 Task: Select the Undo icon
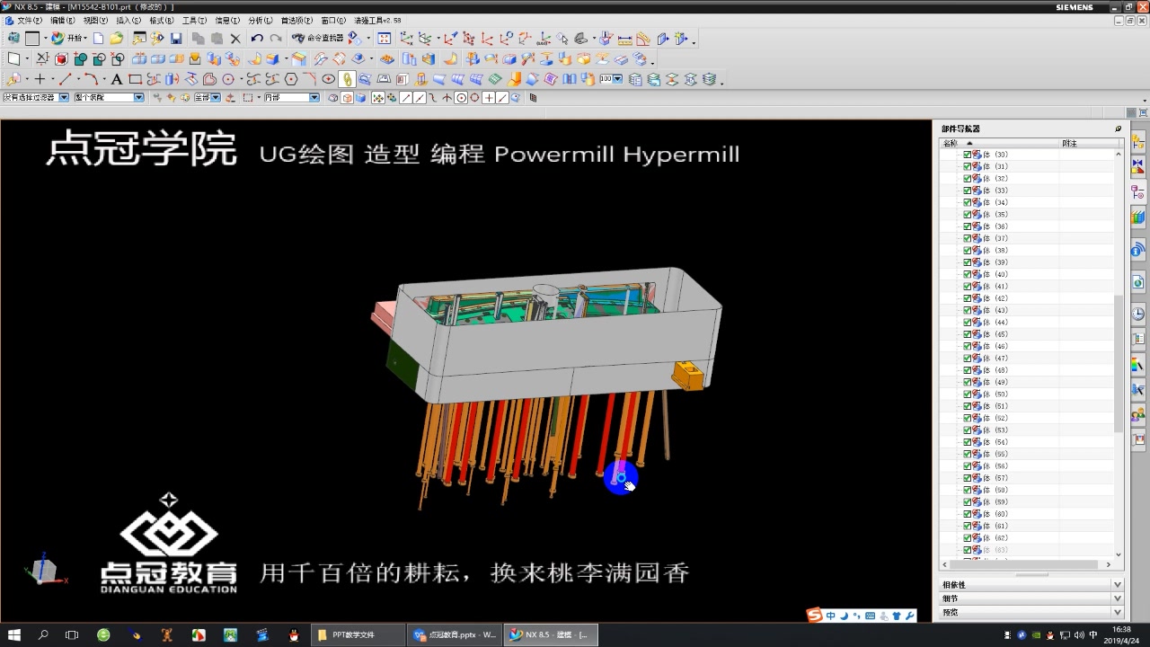257,38
